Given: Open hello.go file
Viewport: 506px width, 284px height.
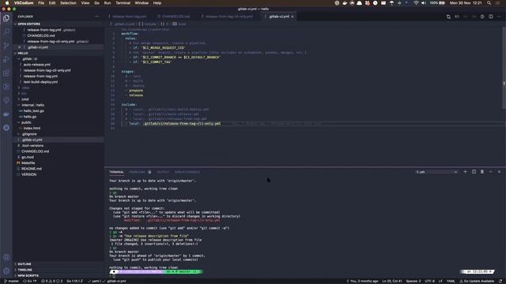Looking at the screenshot, I should pos(30,117).
